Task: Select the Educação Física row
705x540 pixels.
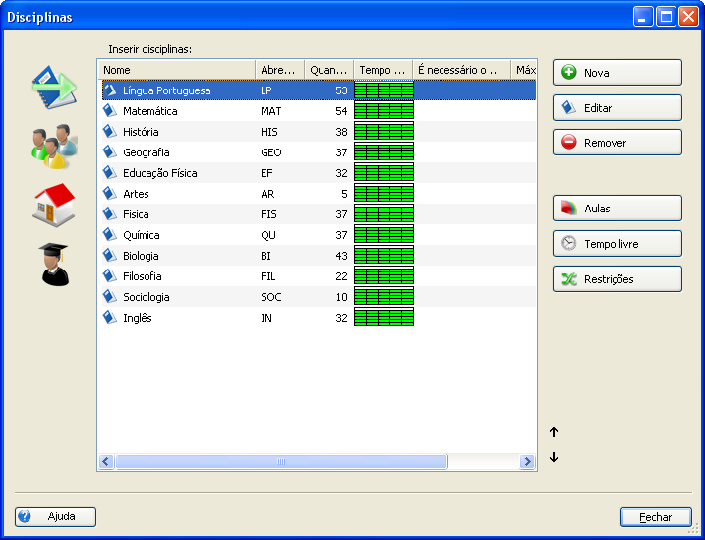Action: 160,173
